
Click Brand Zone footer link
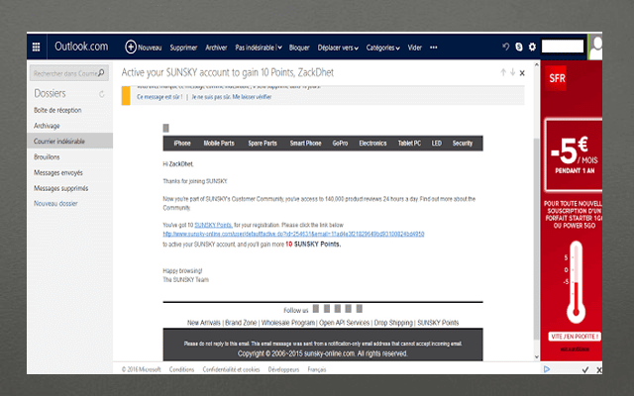[241, 323]
